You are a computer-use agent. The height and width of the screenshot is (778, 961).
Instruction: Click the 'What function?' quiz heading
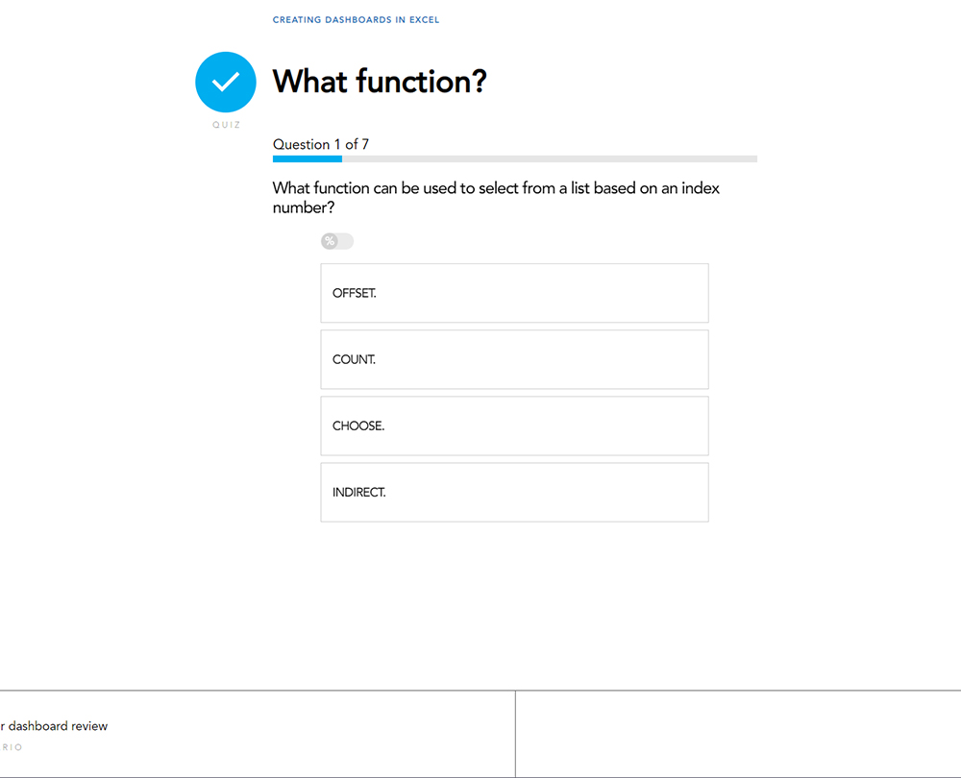pos(380,82)
